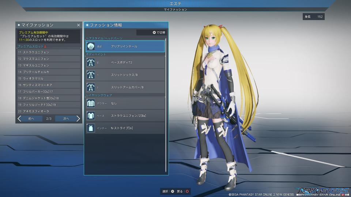Select slot 11 ストラクユニフェン

(x=49, y=52)
